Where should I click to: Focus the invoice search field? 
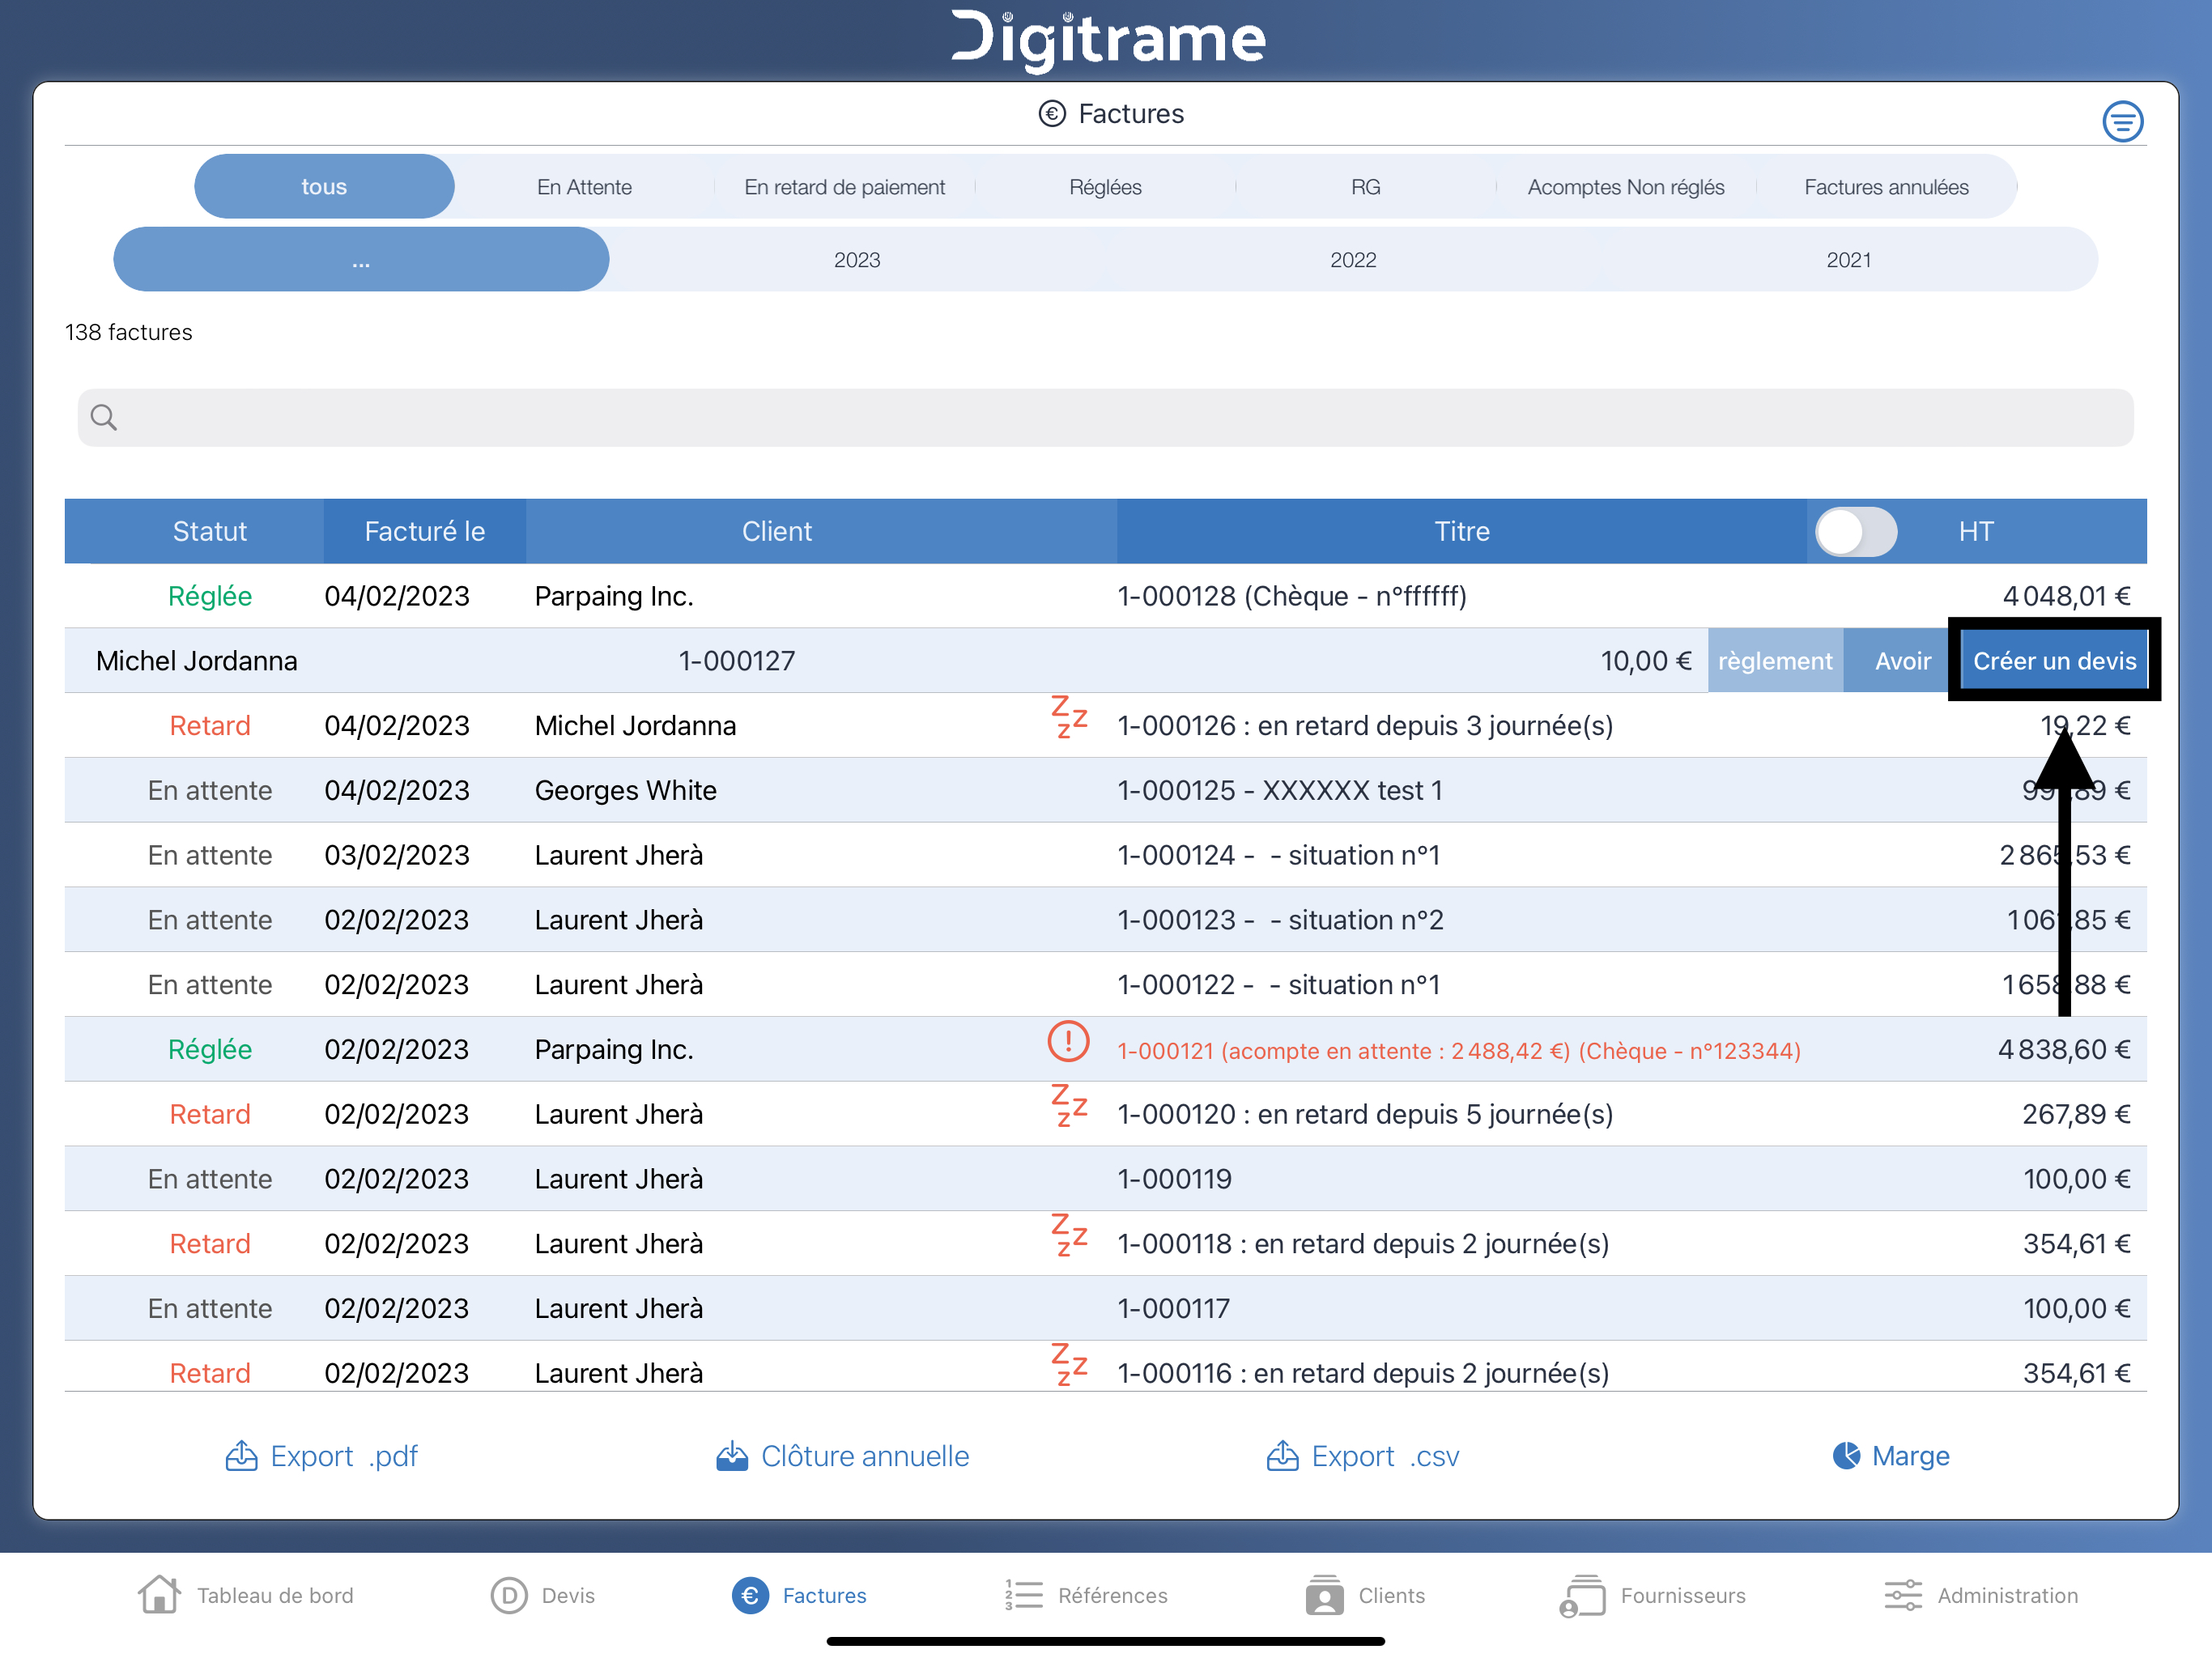coord(1105,418)
